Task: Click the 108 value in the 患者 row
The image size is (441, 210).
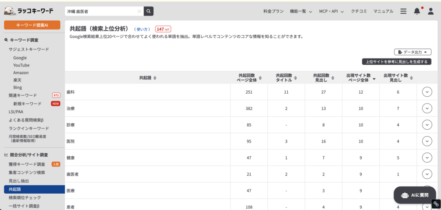Action: pyautogui.click(x=249, y=207)
